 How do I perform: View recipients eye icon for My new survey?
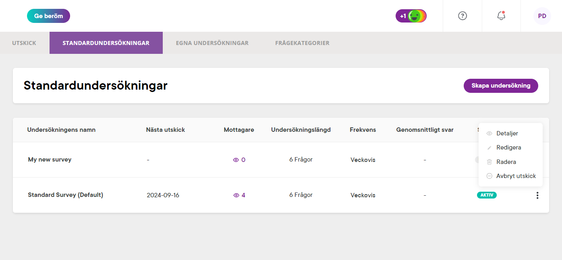236,160
